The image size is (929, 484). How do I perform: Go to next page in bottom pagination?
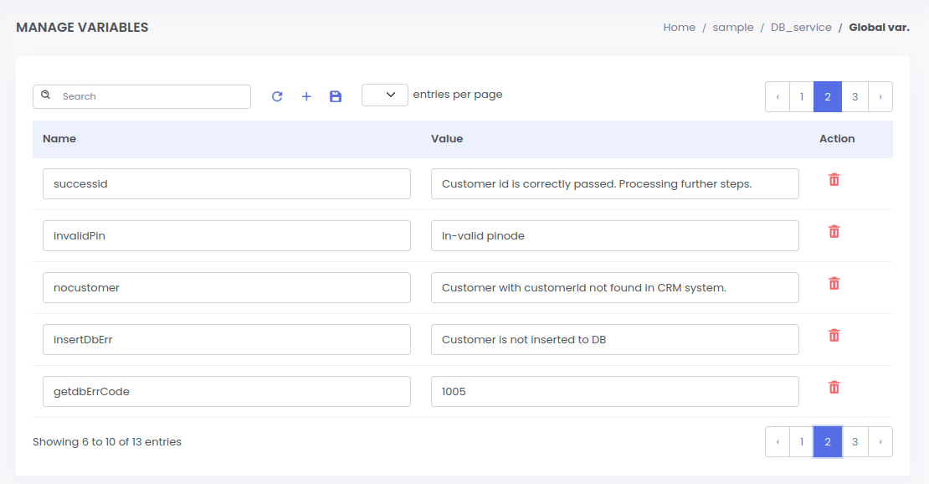click(880, 442)
